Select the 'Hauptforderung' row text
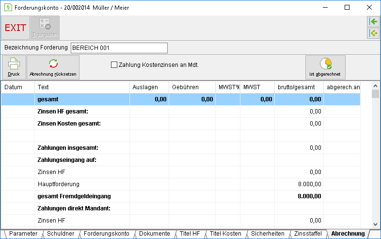The height and width of the screenshot is (239, 381). tap(59, 184)
